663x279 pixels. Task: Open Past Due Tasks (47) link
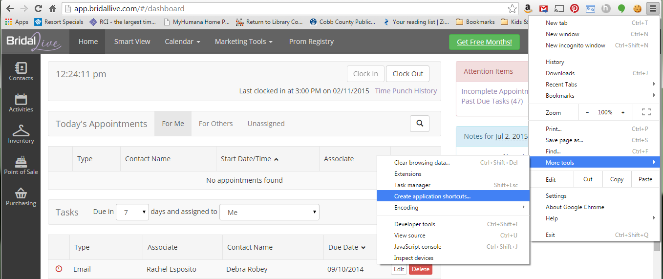click(x=492, y=101)
